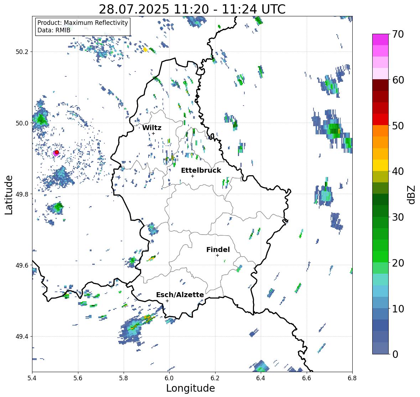Click the 10 tick on the colorbar
This screenshot has width=420, height=397.
398,309
